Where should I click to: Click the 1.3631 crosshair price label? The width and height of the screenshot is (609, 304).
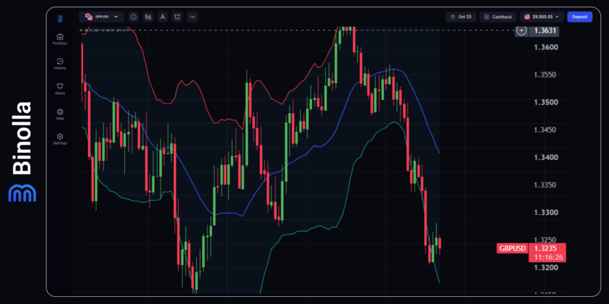coord(544,30)
